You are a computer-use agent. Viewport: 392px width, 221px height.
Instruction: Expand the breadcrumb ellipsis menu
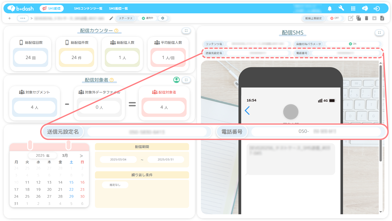pos(23,18)
